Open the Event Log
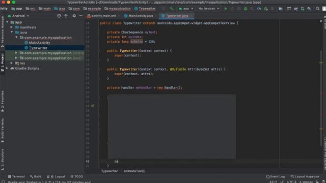 (x=275, y=176)
